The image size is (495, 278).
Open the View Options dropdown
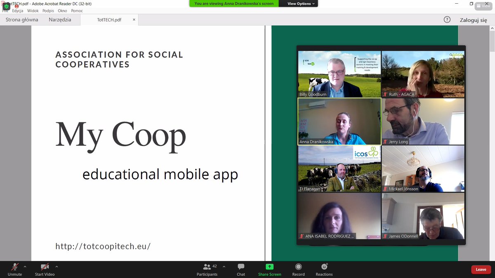click(x=301, y=4)
